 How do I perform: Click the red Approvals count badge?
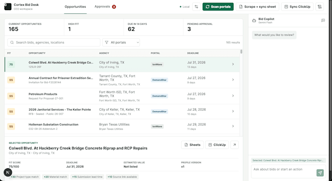(x=114, y=7)
